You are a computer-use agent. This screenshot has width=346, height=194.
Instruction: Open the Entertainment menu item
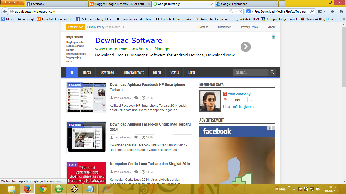coord(134,72)
